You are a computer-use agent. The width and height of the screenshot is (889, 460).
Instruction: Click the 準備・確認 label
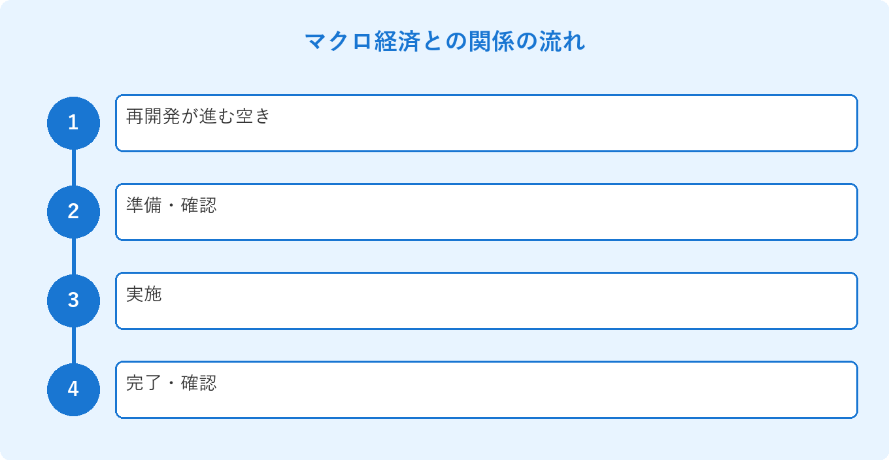pos(171,205)
